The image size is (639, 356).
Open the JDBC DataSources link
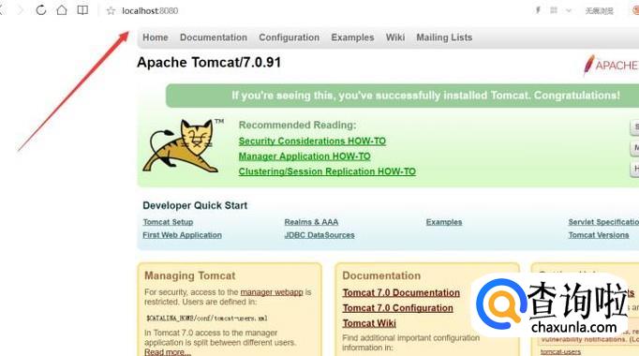pyautogui.click(x=319, y=235)
